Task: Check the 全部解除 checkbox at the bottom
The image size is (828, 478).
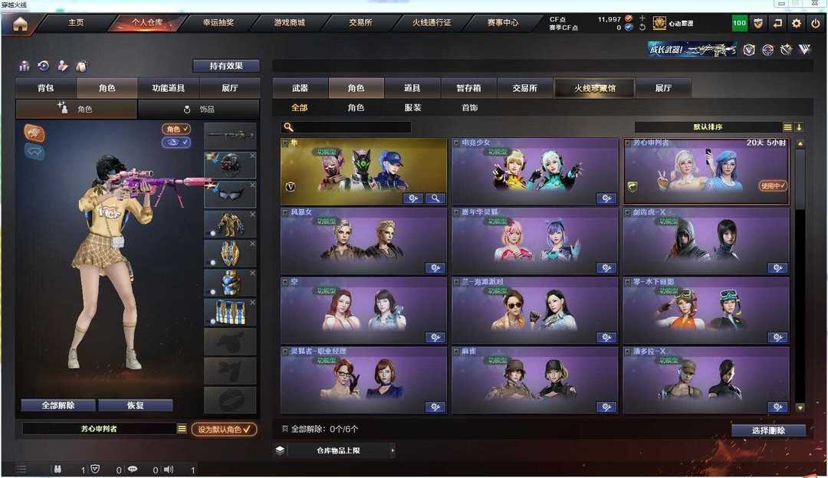Action: pos(285,429)
